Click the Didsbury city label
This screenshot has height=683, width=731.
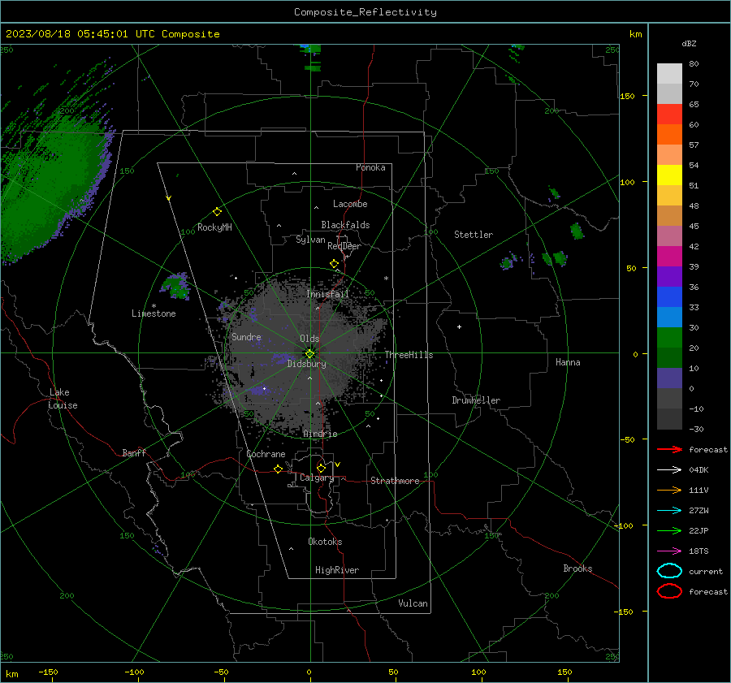pos(307,364)
